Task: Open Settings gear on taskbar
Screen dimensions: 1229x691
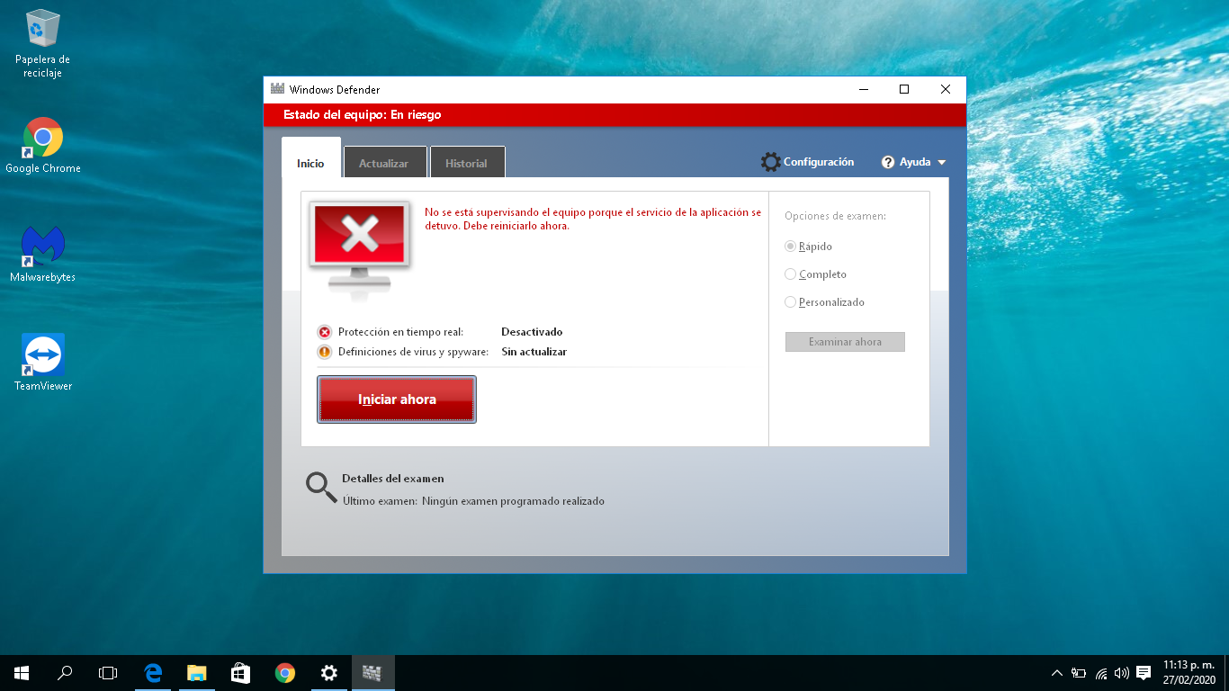Action: pyautogui.click(x=329, y=673)
